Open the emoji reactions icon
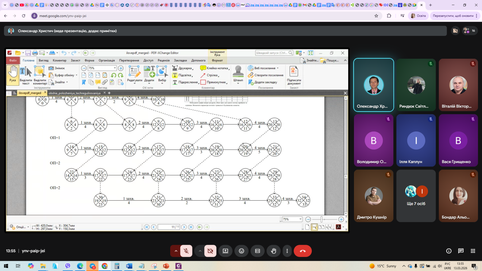 pos(241,251)
